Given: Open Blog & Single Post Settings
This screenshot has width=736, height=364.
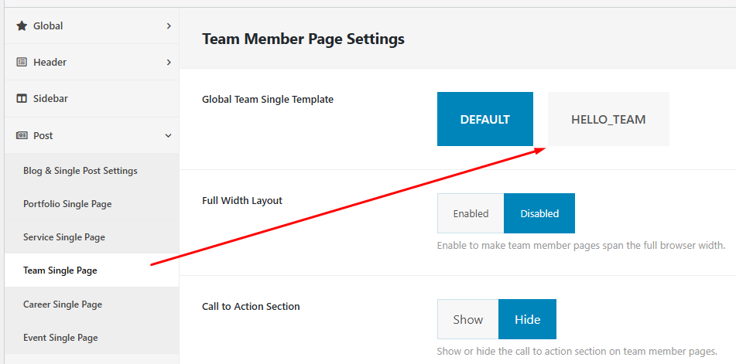Looking at the screenshot, I should coord(80,171).
